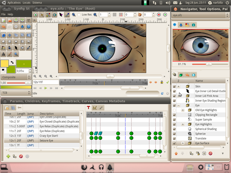Uncheck Translate layer checkbox

(174, 139)
